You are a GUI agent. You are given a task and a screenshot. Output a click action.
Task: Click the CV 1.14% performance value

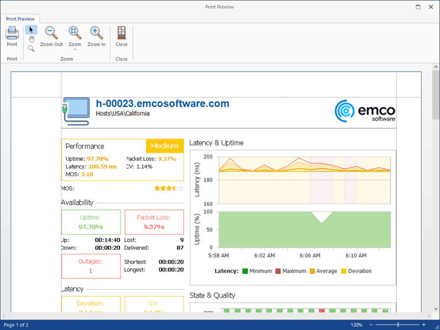(x=144, y=166)
